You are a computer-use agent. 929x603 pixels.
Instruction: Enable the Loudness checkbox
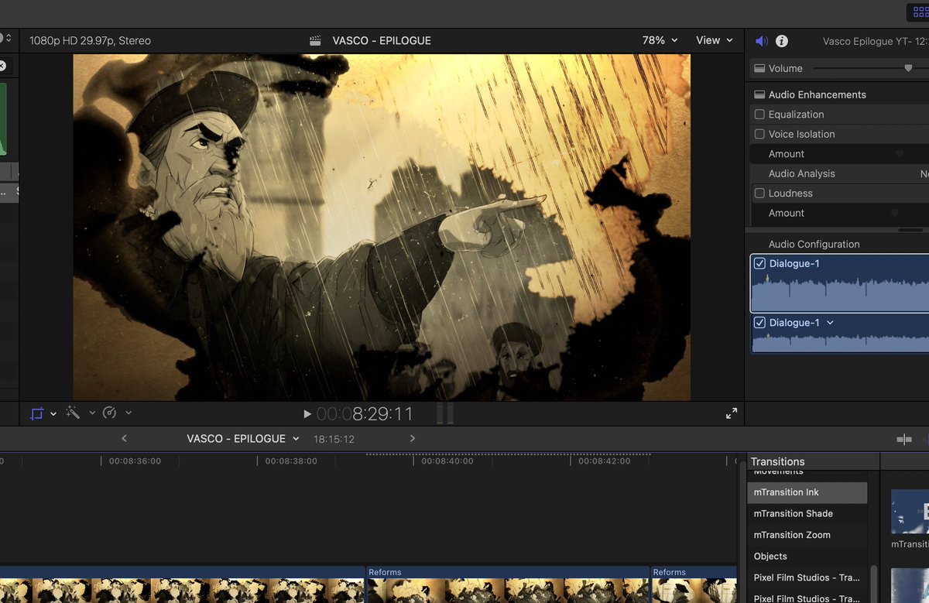[759, 193]
